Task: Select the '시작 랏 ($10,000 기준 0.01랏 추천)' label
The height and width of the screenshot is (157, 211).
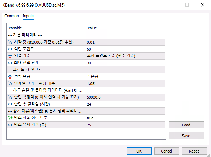Action: pyautogui.click(x=44, y=42)
